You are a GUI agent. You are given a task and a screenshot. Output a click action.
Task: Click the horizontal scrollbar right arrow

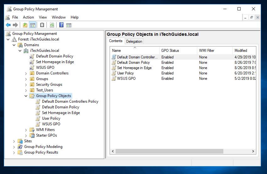[253, 151]
